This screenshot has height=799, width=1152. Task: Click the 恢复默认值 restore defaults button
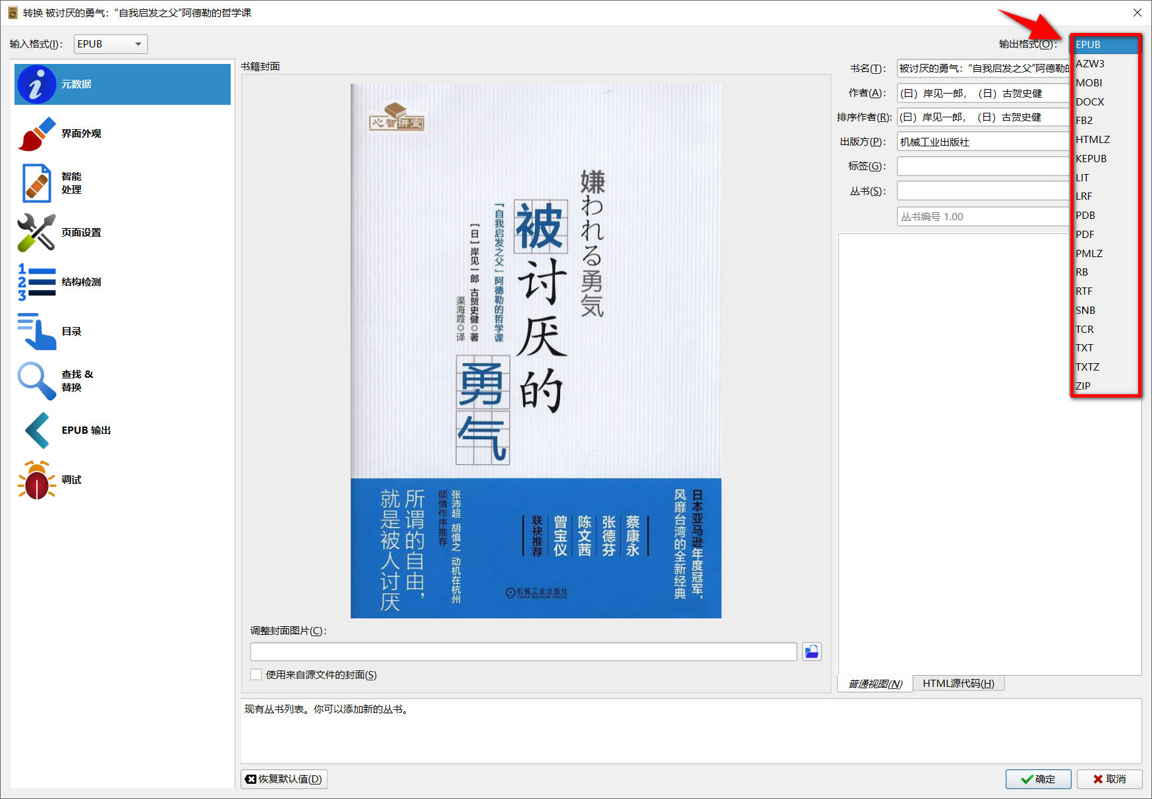pyautogui.click(x=283, y=779)
